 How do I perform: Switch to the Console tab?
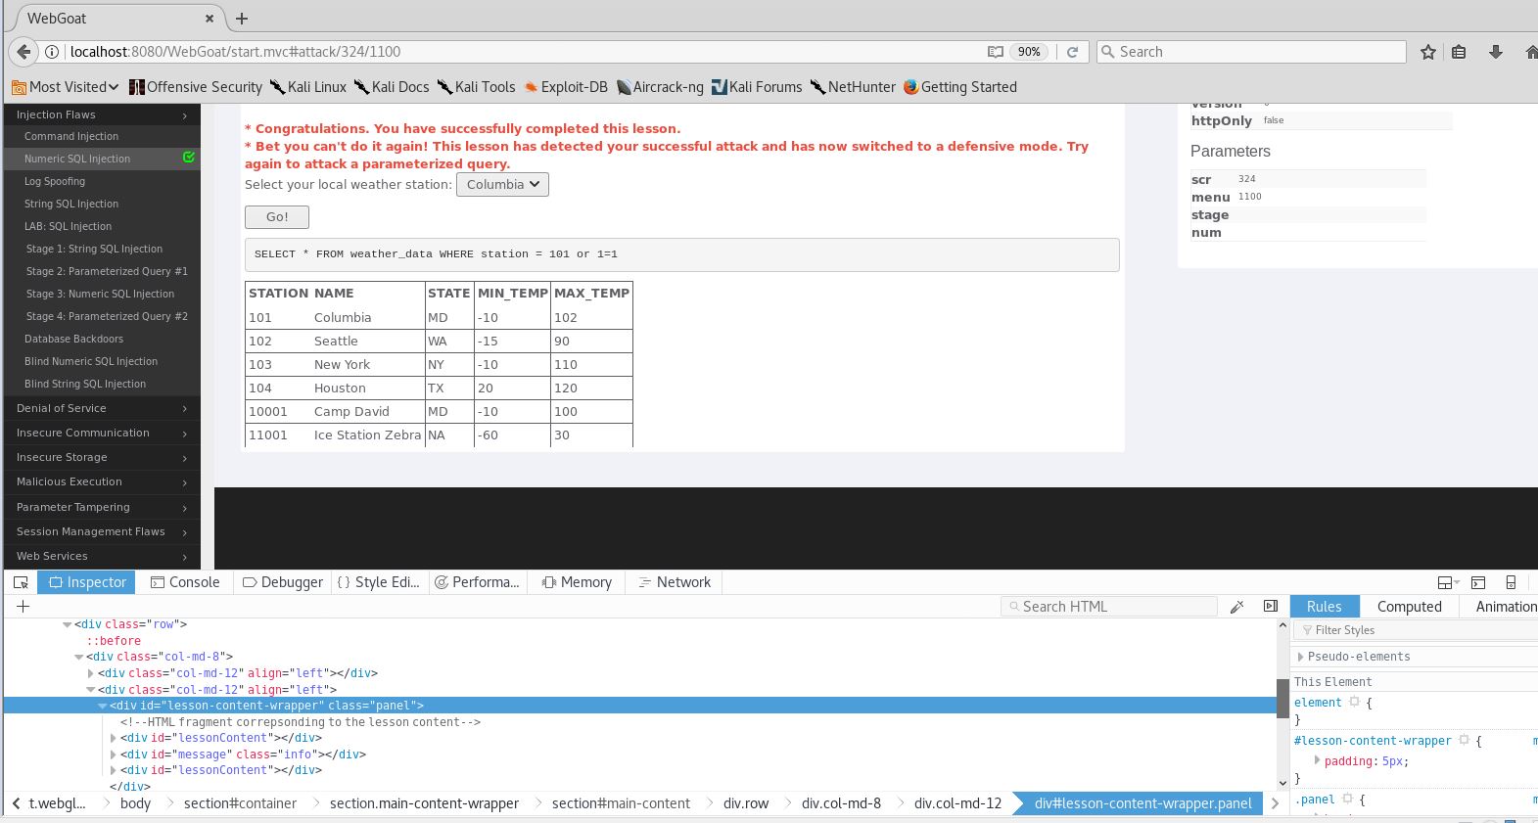185,582
